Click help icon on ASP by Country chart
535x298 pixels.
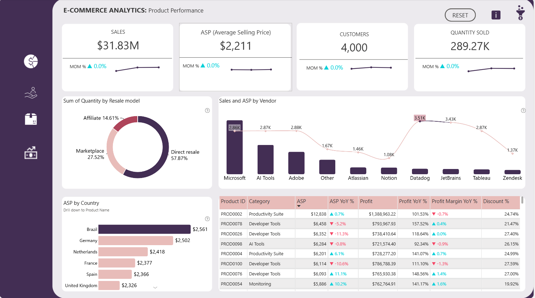207,219
